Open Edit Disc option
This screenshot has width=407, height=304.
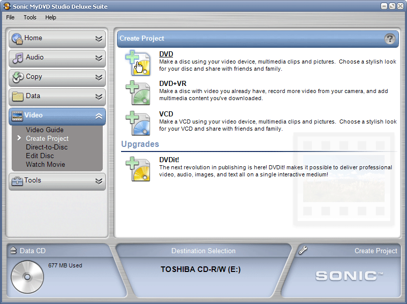tap(40, 156)
